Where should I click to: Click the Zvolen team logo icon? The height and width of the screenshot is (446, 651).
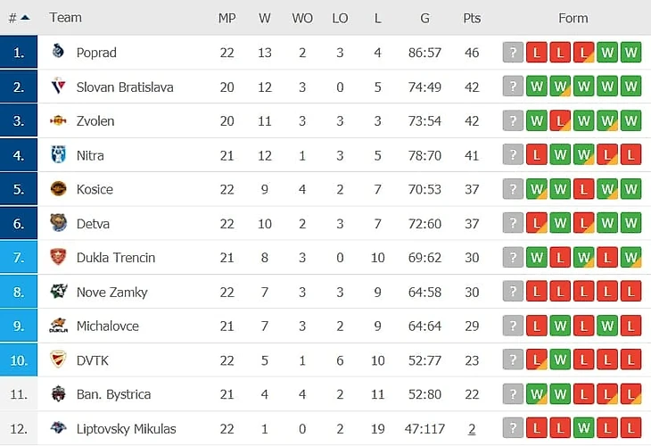point(59,121)
